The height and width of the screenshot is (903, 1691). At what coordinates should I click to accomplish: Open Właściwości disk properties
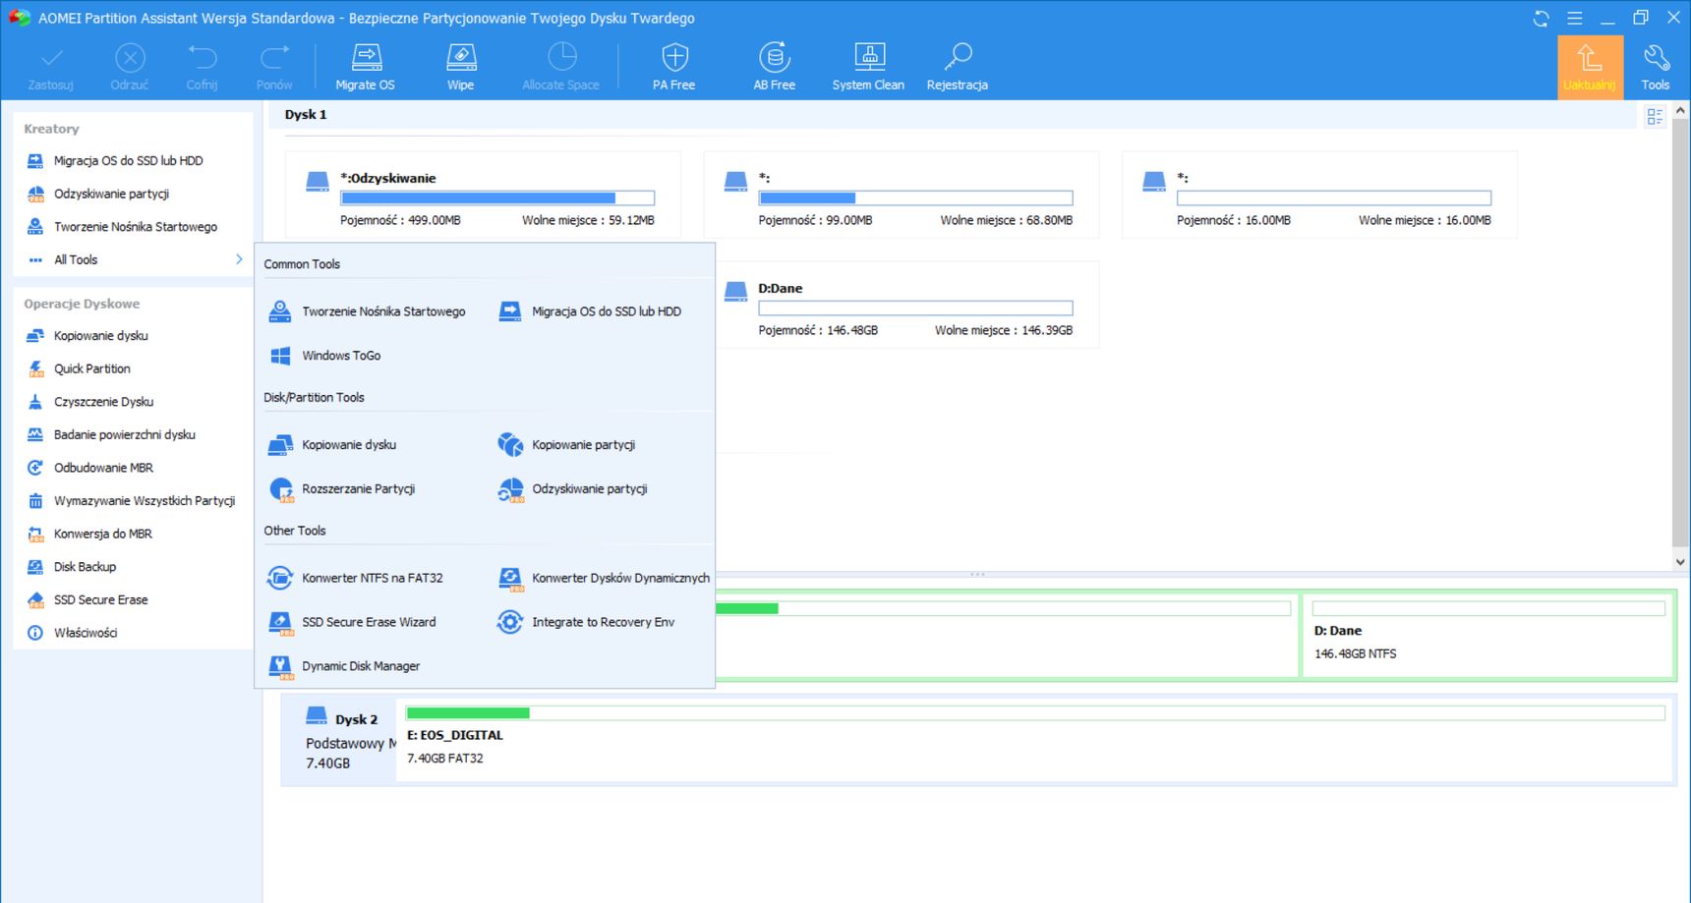(x=86, y=633)
